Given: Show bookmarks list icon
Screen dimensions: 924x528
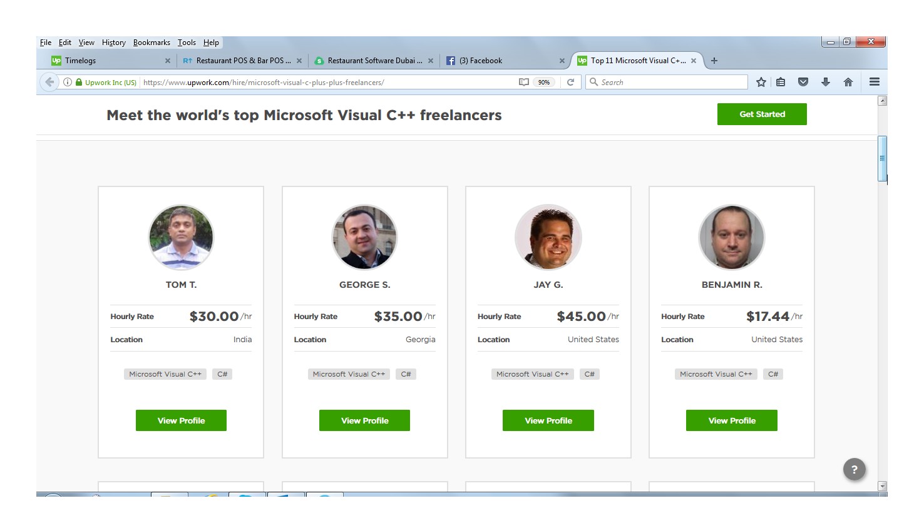Looking at the screenshot, I should pos(781,82).
